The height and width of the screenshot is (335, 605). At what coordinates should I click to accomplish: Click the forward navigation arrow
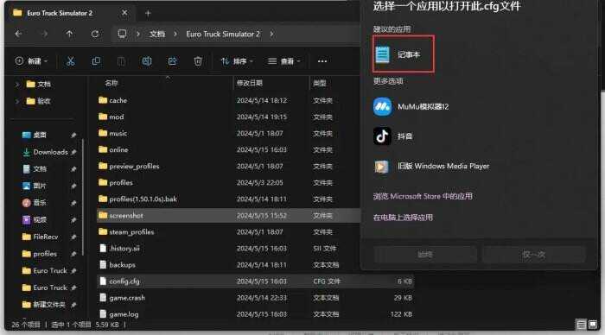[45, 34]
